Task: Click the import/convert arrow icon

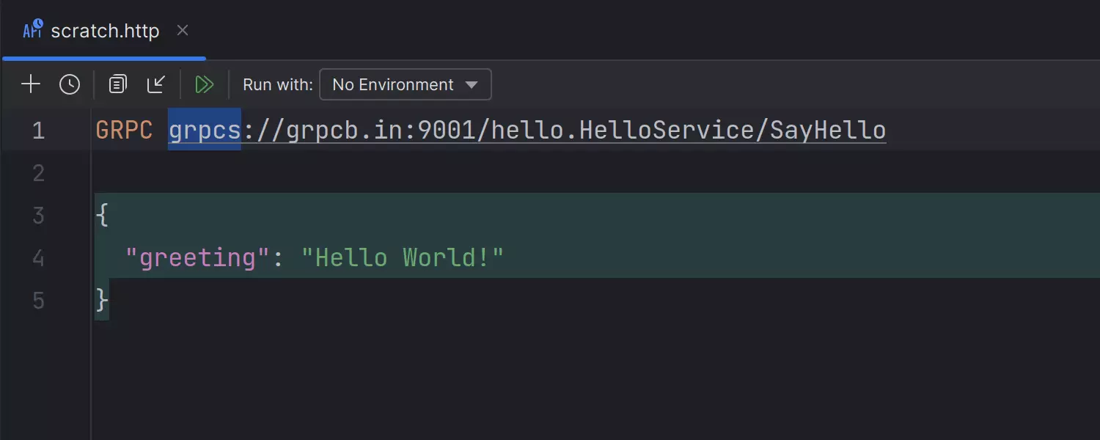Action: point(156,84)
